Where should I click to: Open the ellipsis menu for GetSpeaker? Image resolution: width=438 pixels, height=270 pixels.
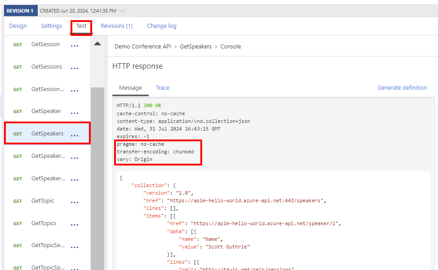point(75,113)
